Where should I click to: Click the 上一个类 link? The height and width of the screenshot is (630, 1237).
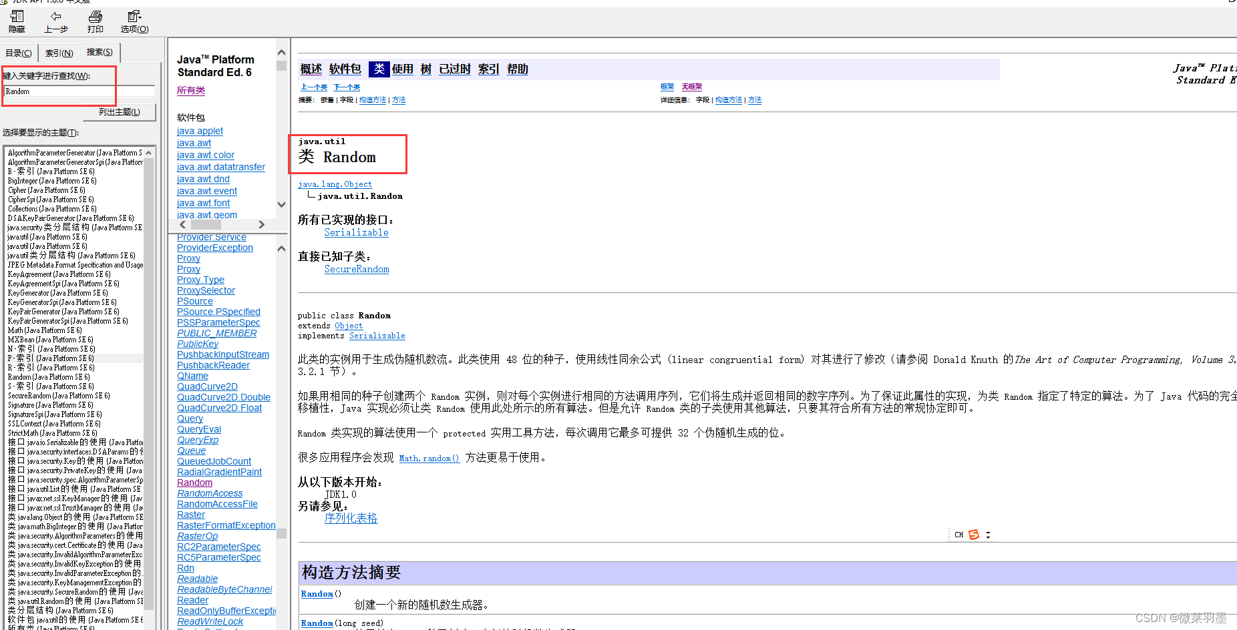(x=314, y=87)
